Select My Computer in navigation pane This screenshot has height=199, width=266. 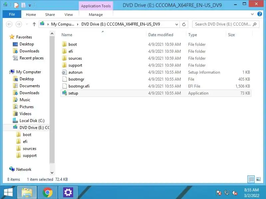click(29, 72)
